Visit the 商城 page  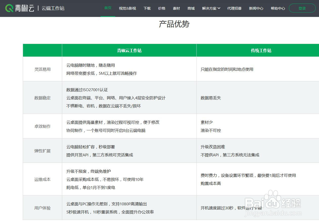tap(191, 8)
